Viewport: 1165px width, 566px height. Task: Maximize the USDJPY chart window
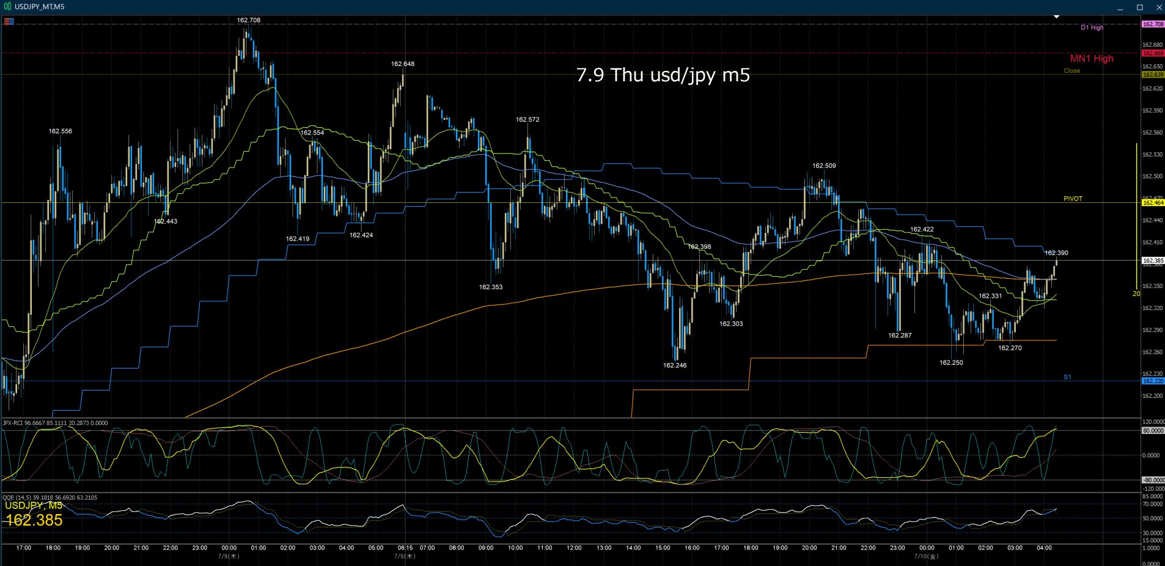[1140, 7]
